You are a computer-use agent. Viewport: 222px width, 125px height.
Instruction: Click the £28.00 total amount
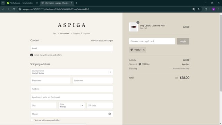pos(185,78)
